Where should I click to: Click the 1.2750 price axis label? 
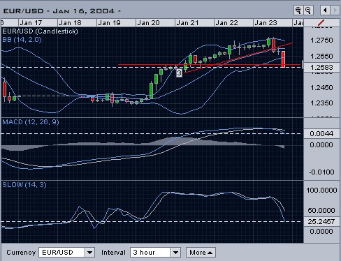pos(321,40)
